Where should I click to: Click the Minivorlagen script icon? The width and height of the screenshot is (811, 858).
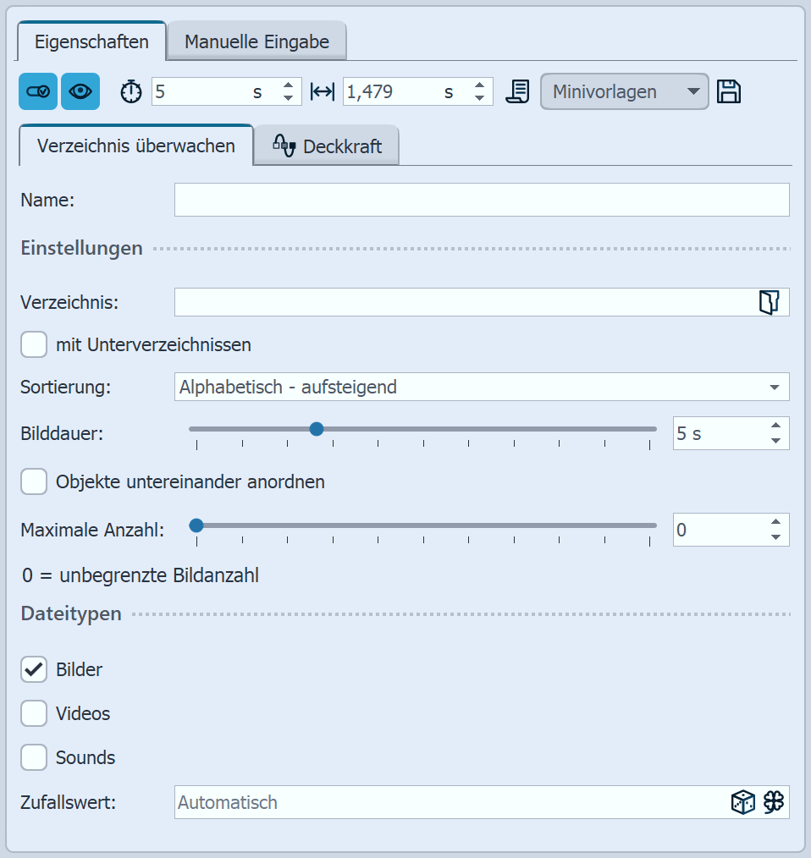pyautogui.click(x=517, y=91)
